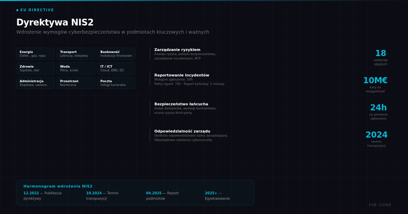Select the Woda sector card
This screenshot has height=214, width=408.
pos(75,68)
